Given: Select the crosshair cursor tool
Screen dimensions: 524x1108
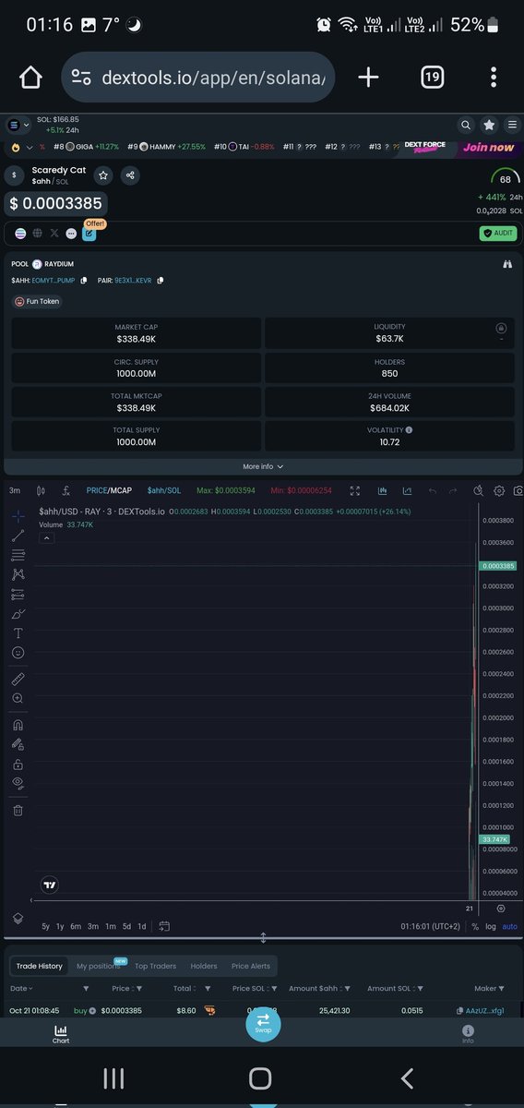Looking at the screenshot, I should pyautogui.click(x=18, y=515).
